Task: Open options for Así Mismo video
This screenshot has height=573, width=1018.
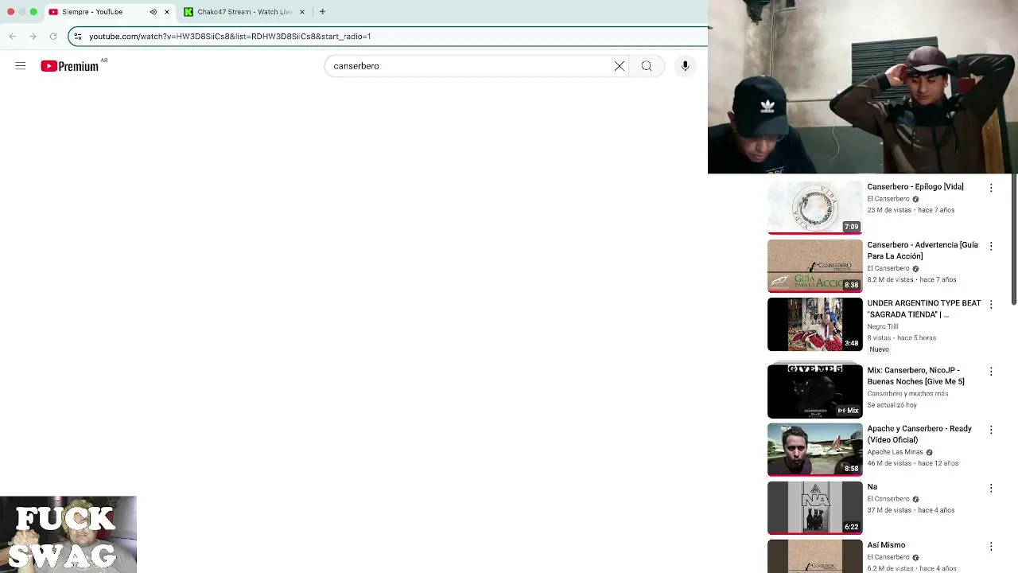Action: [x=991, y=546]
